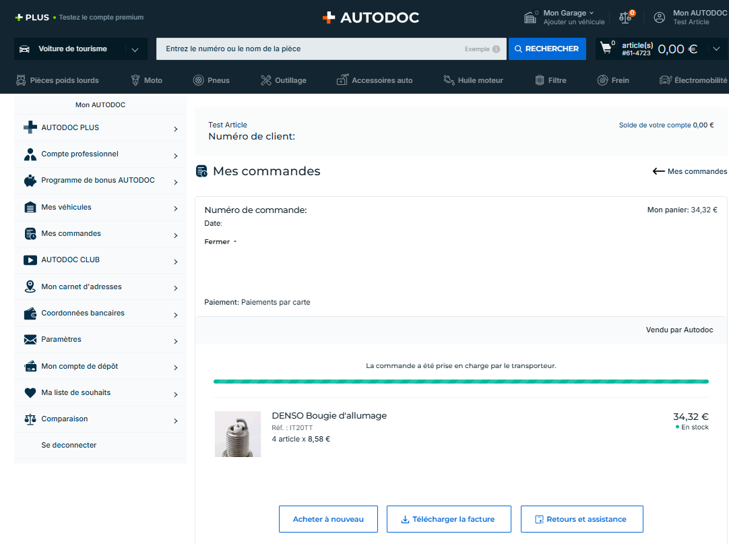This screenshot has width=729, height=544.
Task: Open Ma liste de souhaits
Action: tap(75, 392)
